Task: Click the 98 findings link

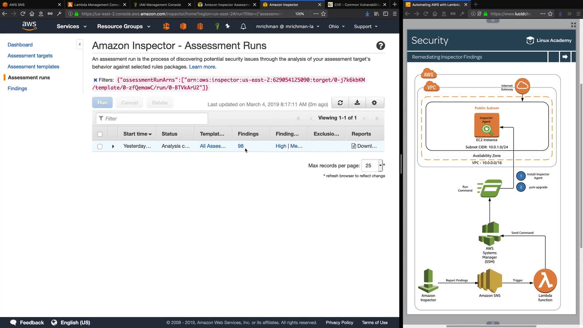Action: pos(240,146)
